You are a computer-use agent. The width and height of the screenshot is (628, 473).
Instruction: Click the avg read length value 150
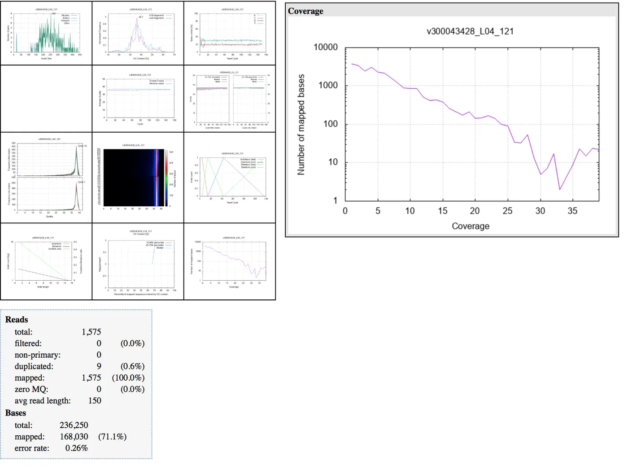coord(95,401)
